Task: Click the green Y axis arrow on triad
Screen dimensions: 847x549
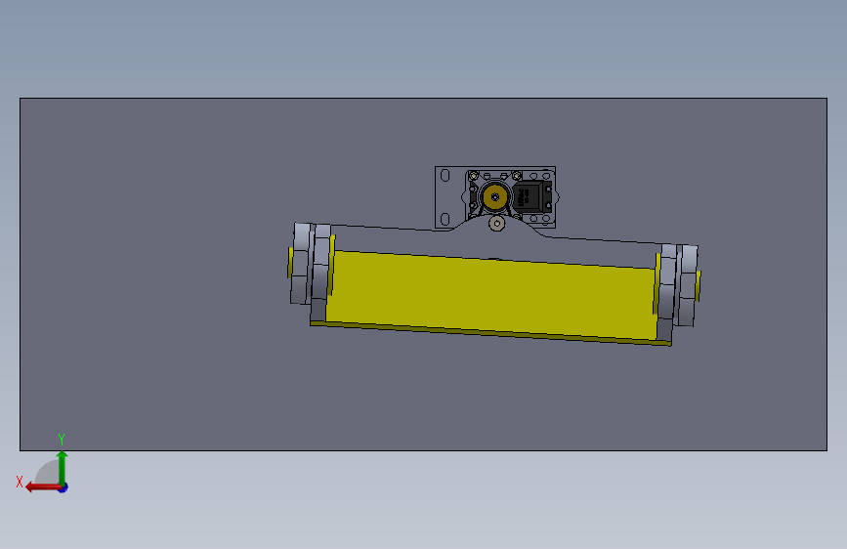Action: (63, 467)
